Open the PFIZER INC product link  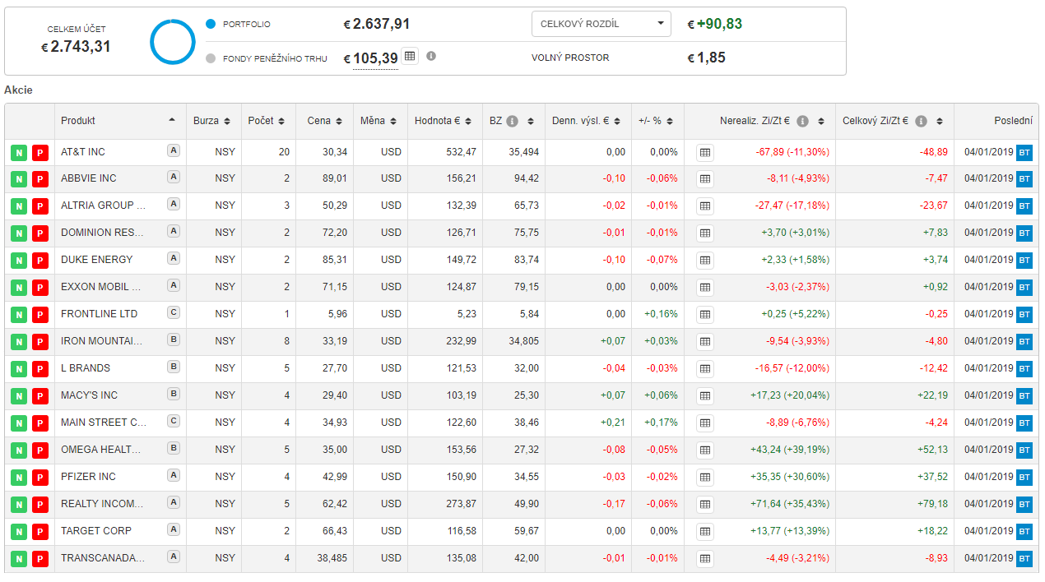coord(88,477)
